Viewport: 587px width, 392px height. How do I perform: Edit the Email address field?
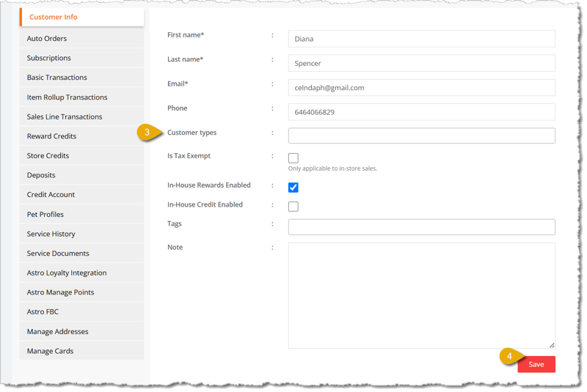421,88
